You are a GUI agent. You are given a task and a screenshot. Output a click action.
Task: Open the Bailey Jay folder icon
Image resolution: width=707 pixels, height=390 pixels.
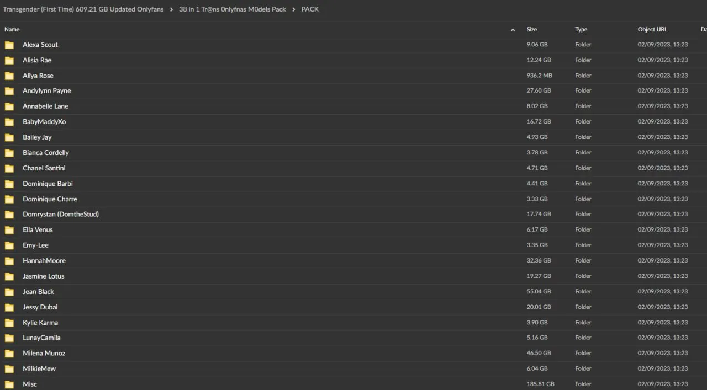pyautogui.click(x=9, y=137)
